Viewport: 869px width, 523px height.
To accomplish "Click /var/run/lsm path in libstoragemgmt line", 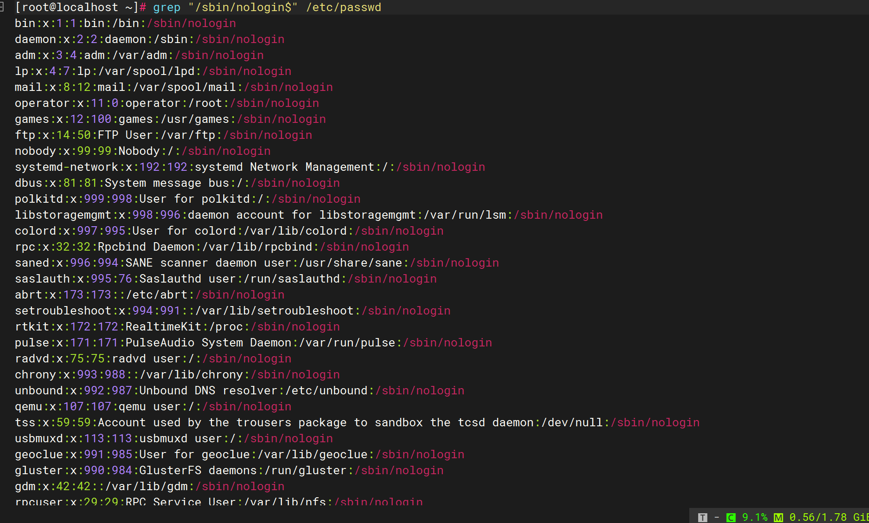I will click(465, 215).
